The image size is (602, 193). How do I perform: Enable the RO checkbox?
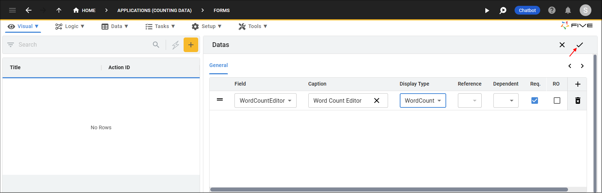(x=557, y=101)
